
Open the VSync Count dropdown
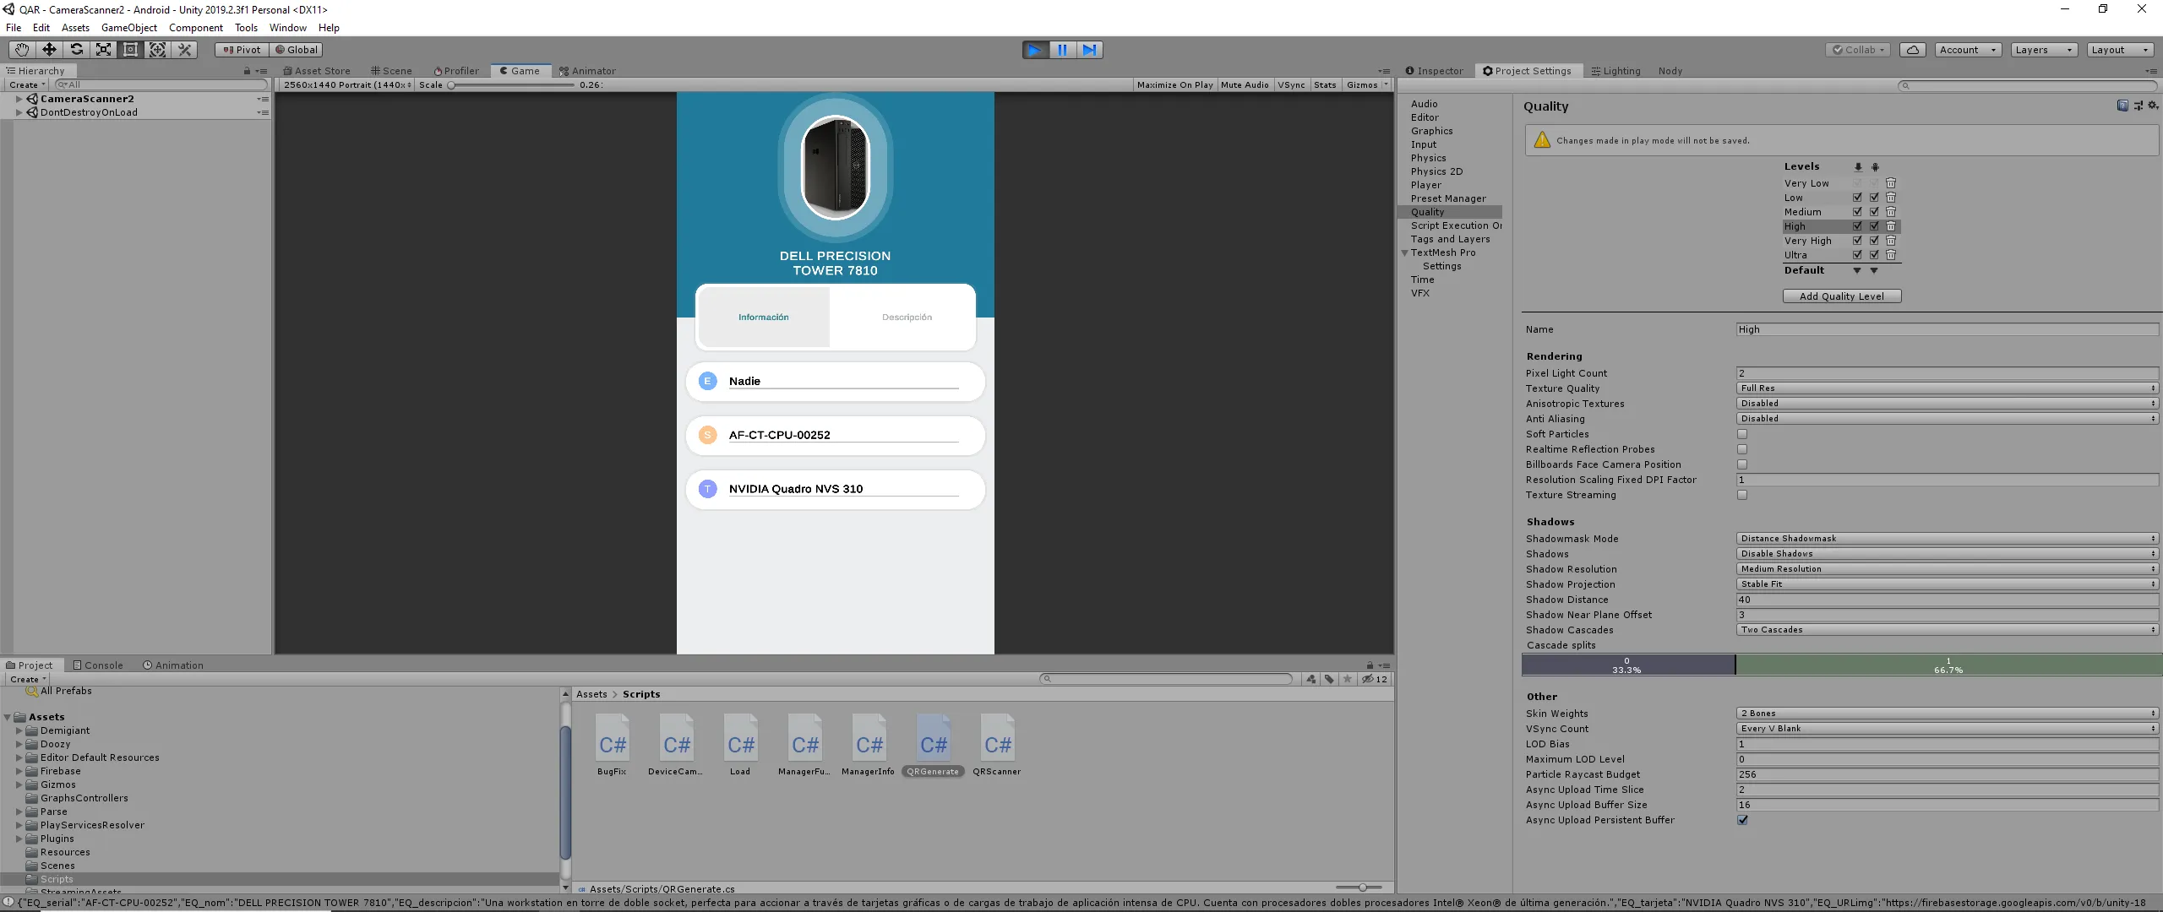click(1948, 729)
